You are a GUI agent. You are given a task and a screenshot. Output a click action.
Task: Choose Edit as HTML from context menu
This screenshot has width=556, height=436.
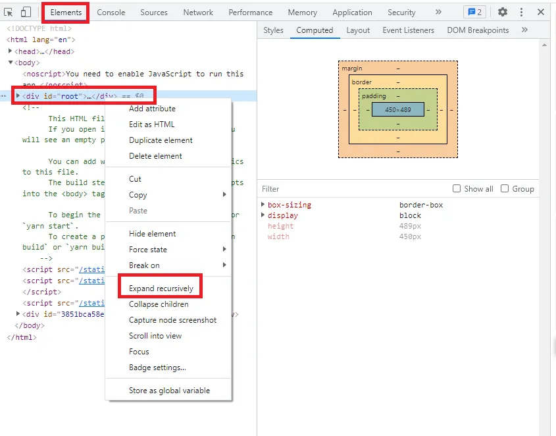coord(168,124)
